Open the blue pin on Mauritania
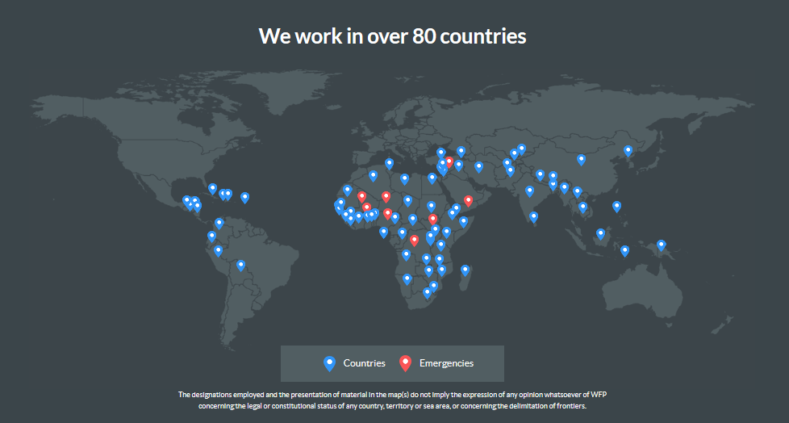The height and width of the screenshot is (423, 789). pyautogui.click(x=347, y=191)
